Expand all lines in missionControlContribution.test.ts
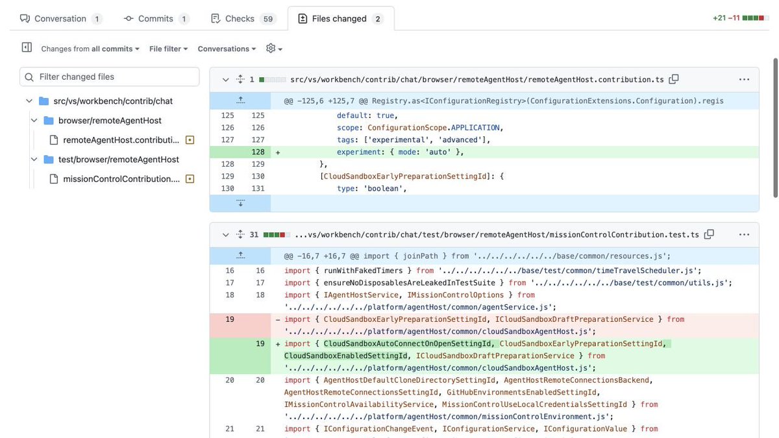The image size is (779, 438). (240, 234)
